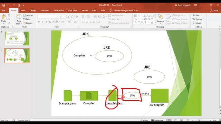221x124 pixels.
Task: Expand the shapes gallery More arrow
Action: click(x=155, y=22)
